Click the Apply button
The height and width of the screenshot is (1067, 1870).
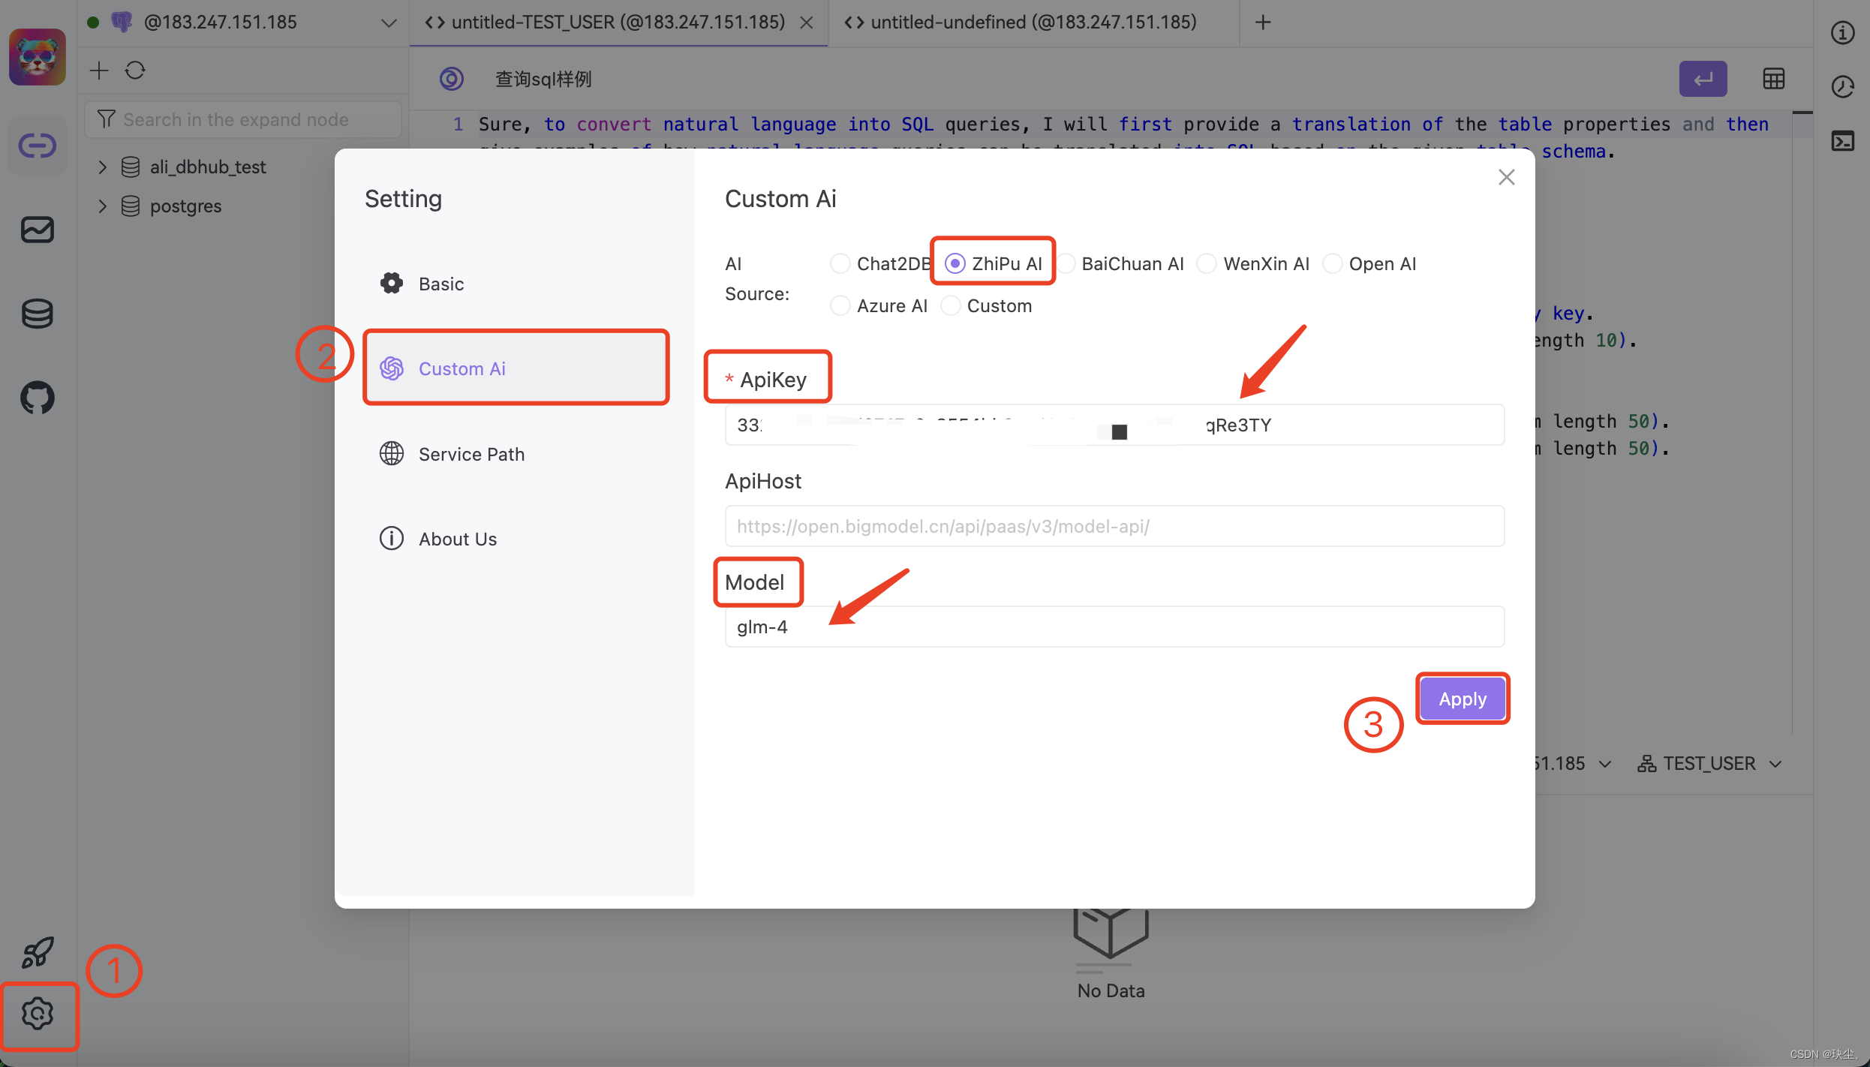[x=1462, y=699]
